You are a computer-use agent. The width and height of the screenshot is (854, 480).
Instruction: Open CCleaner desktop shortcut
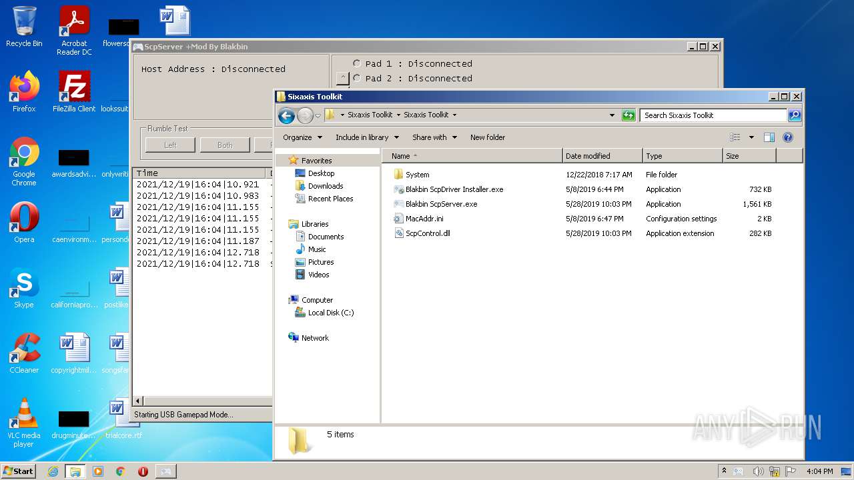24,353
